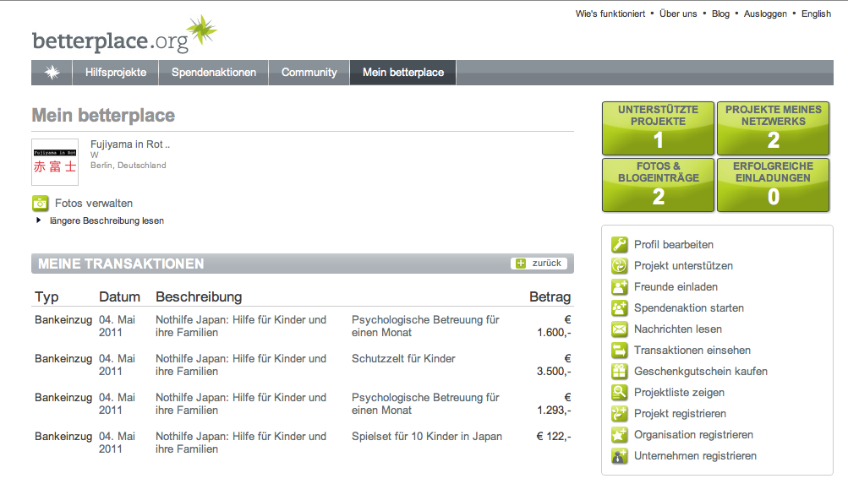
Task: Click the arrow icon for Transaktionen einsehen
Action: (x=619, y=350)
